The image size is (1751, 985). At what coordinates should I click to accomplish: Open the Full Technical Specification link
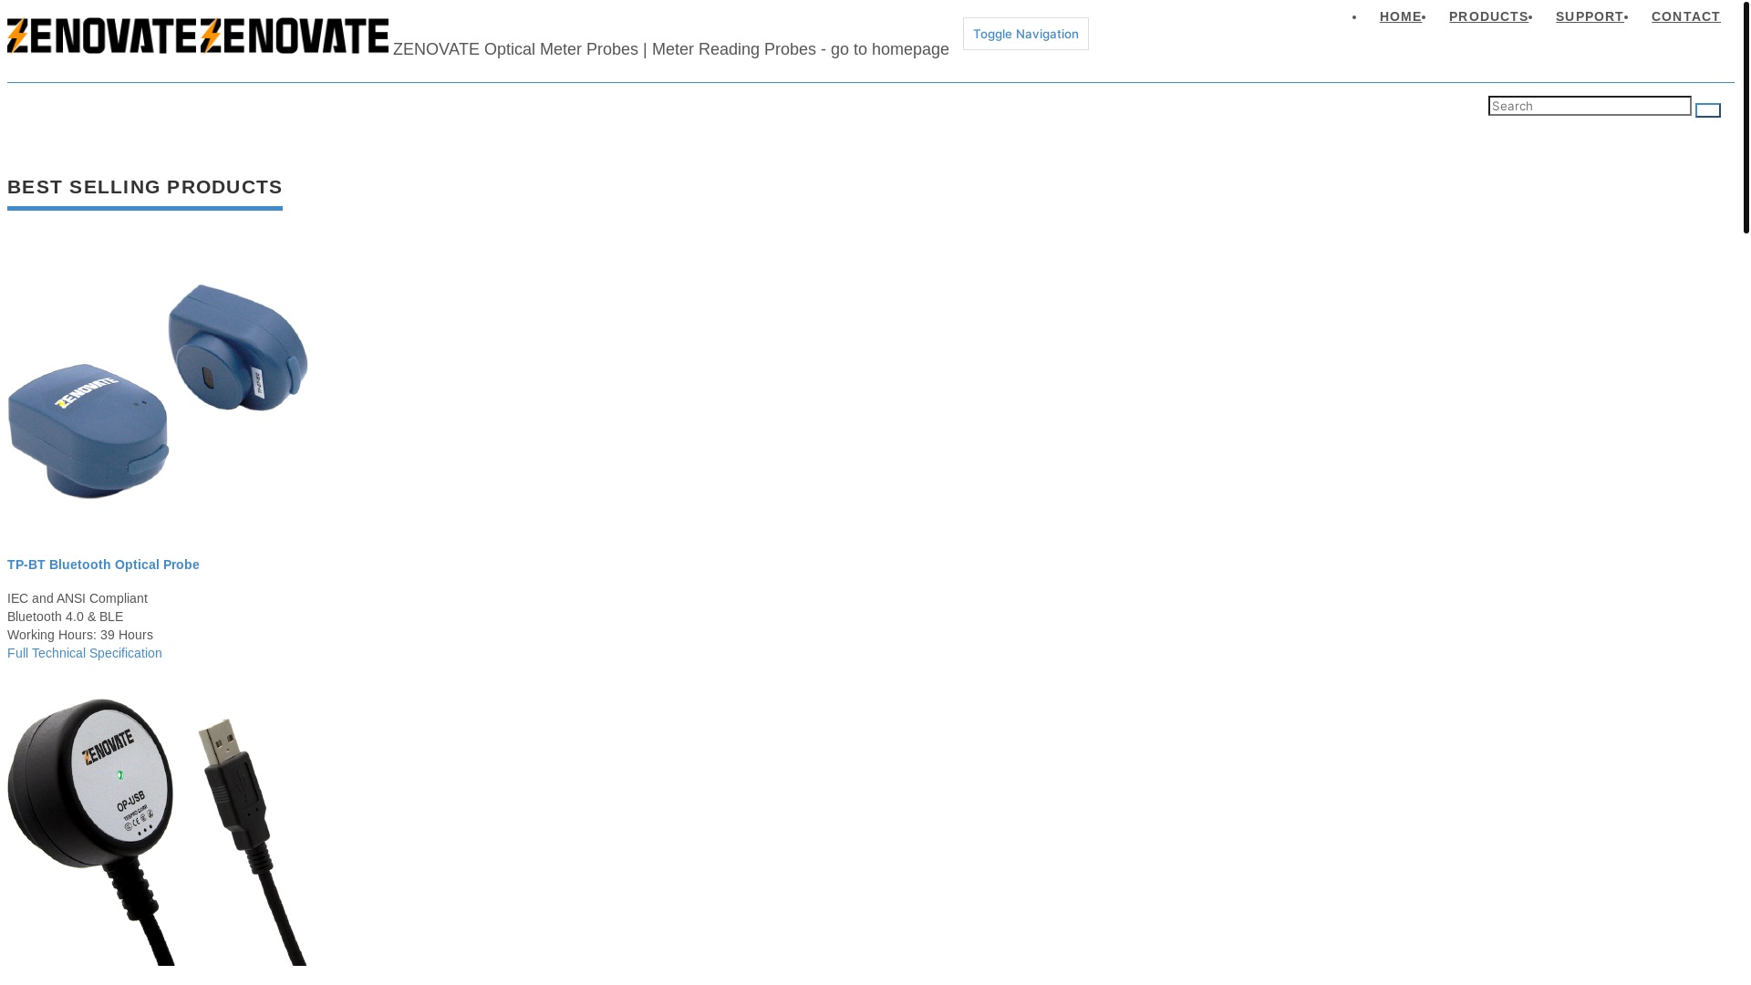click(x=85, y=653)
